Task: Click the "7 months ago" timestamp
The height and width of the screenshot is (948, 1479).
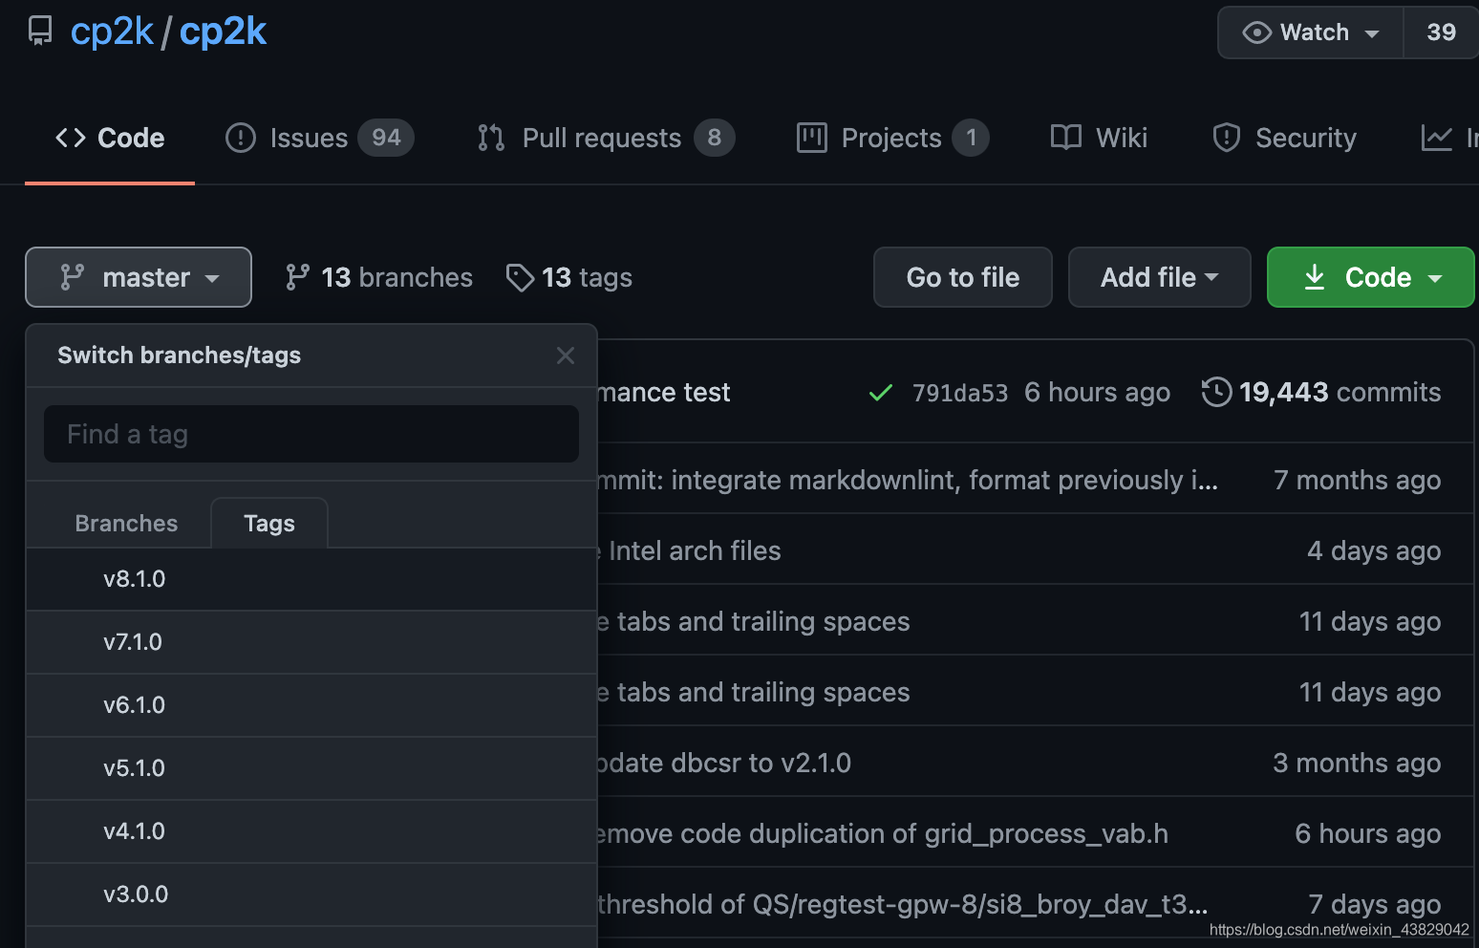Action: [x=1357, y=480]
